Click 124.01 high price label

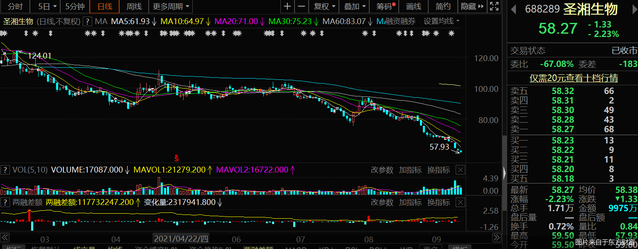tap(39, 56)
